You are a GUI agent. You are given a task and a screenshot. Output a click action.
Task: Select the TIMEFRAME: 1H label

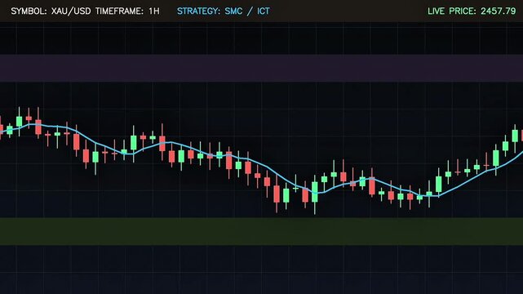(x=127, y=11)
